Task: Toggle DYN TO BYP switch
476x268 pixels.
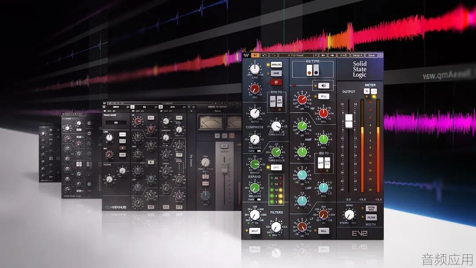Action: pyautogui.click(x=273, y=101)
